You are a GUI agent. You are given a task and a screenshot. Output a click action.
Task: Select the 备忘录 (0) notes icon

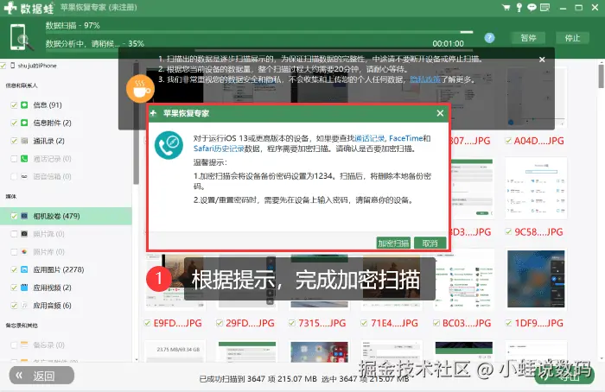coord(24,345)
